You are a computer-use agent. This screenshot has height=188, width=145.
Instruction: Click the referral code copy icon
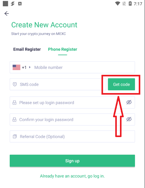click(x=15, y=136)
